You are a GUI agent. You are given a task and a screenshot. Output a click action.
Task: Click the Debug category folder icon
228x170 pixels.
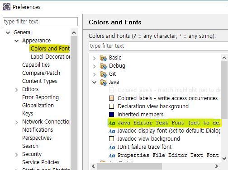tap(103, 66)
